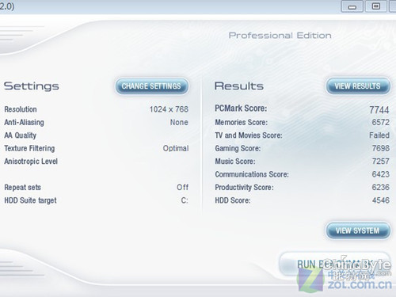Select the PCMark Score 7744 value
Viewport: 396px width, 297px height.
click(x=379, y=110)
